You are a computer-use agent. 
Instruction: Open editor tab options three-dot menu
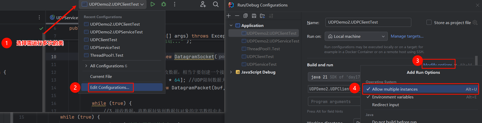pyautogui.click(x=39, y=17)
